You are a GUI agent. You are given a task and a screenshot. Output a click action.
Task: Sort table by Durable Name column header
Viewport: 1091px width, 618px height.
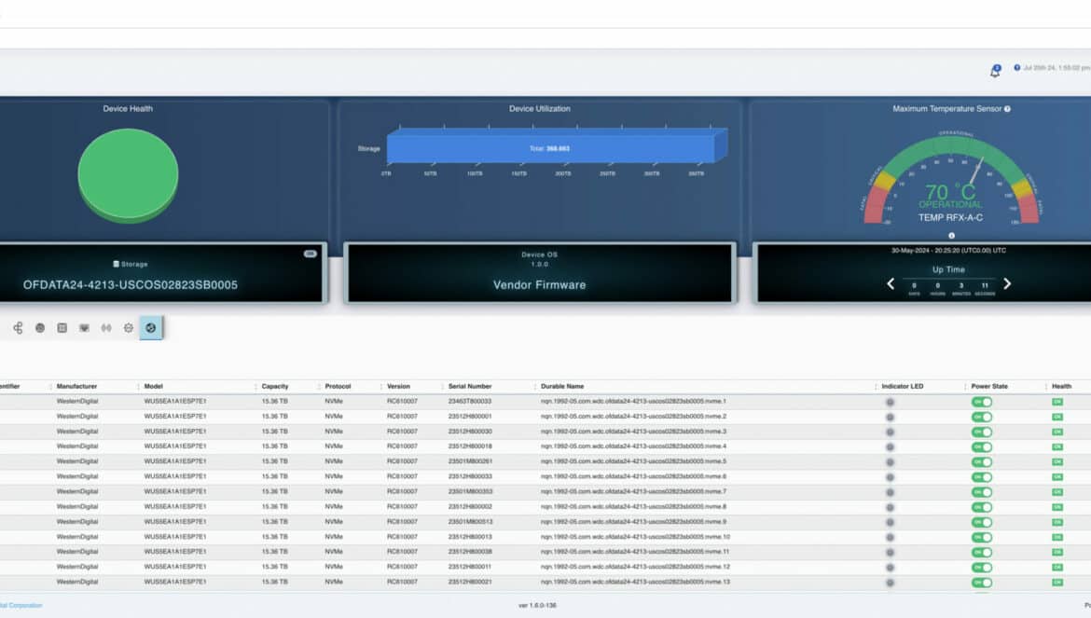click(x=562, y=387)
